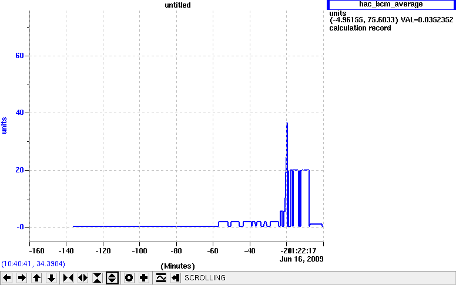Viewport: 456px width, 285px height.
Task: Click the 20 tick label on y-axis
Action: [x=19, y=170]
